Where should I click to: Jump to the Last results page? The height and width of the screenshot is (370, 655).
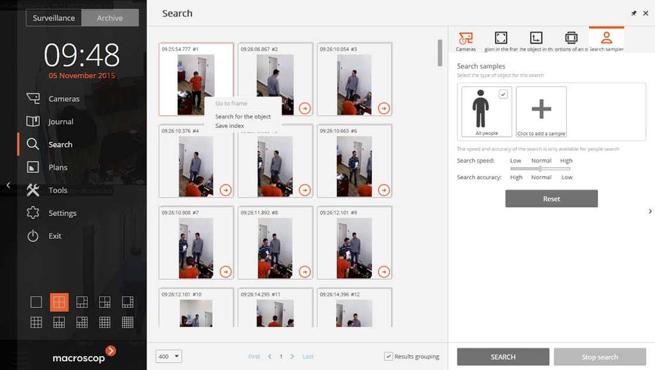(308, 357)
